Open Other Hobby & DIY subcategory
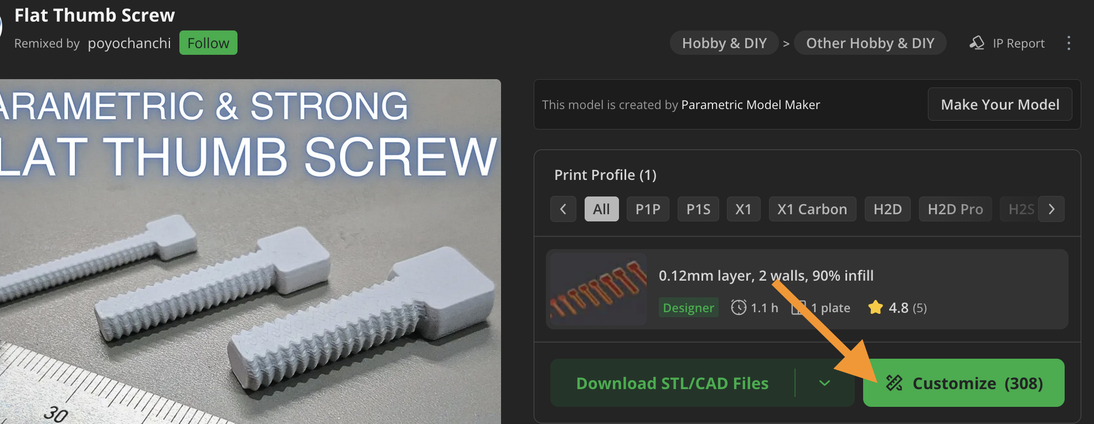 870,43
